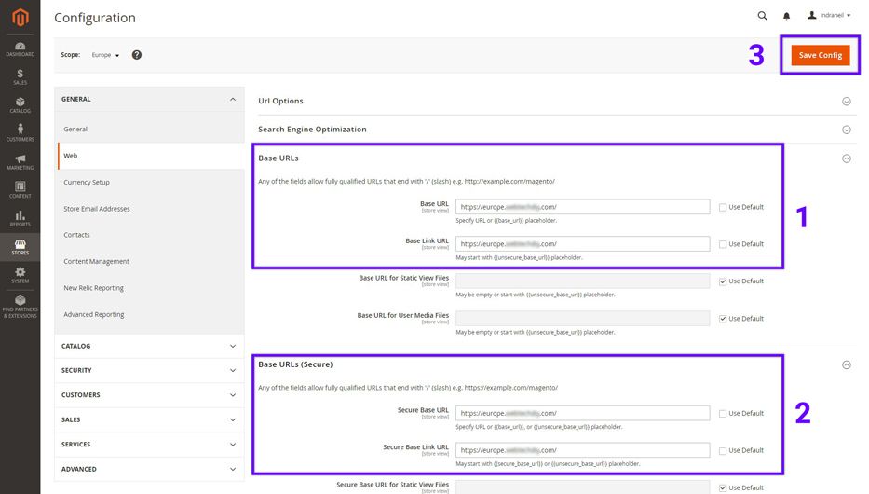
Task: Open Find Partners & Extensions icon
Action: point(20,307)
